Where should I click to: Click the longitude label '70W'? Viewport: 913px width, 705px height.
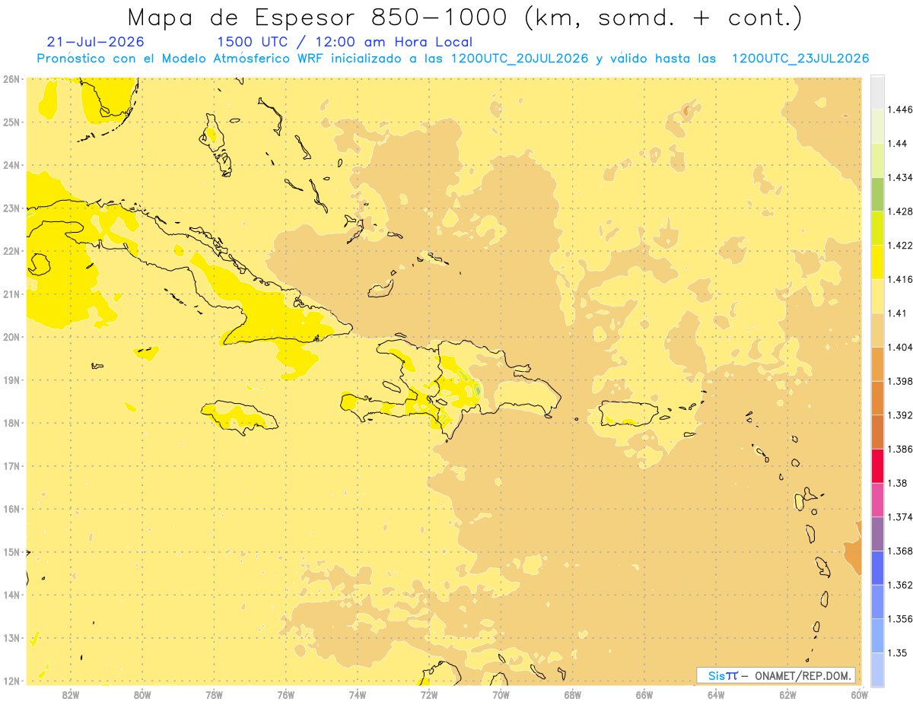click(501, 694)
